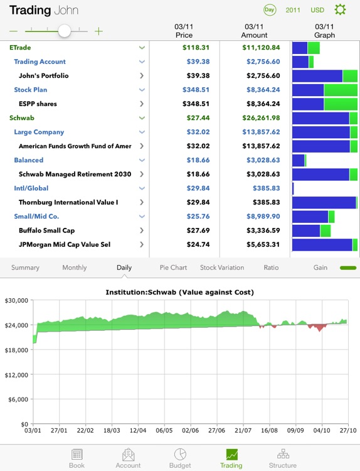Select the Buffalo Small Cap row
The image size is (360, 471).
tap(47, 230)
